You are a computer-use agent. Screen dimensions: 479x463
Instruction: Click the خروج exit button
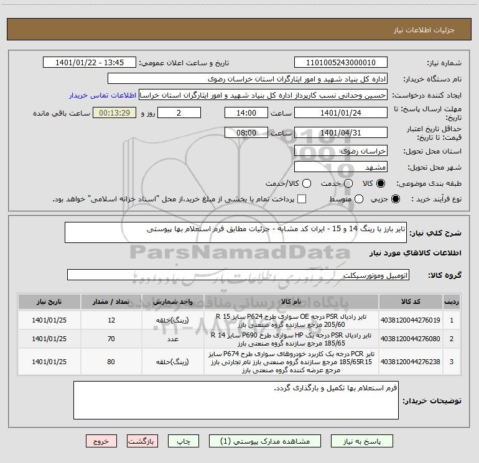tap(101, 441)
